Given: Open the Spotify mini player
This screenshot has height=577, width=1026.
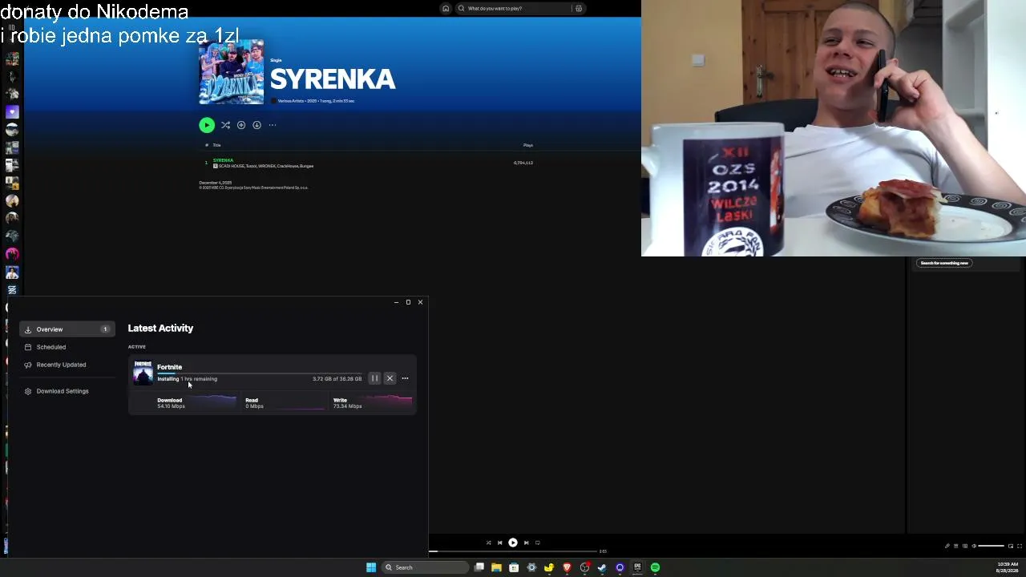Looking at the screenshot, I should [1011, 546].
